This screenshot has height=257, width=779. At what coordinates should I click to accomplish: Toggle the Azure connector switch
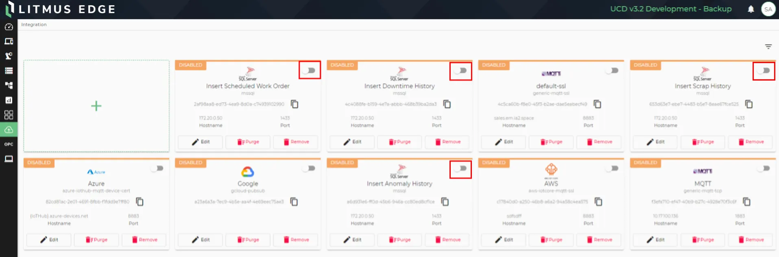click(x=157, y=168)
